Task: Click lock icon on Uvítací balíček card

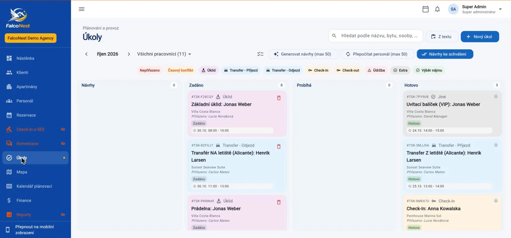Action: 496,96
